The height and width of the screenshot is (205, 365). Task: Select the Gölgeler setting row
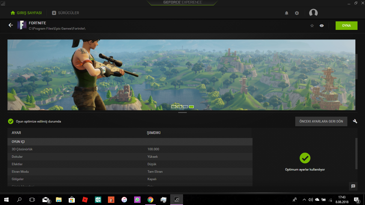pos(130,179)
